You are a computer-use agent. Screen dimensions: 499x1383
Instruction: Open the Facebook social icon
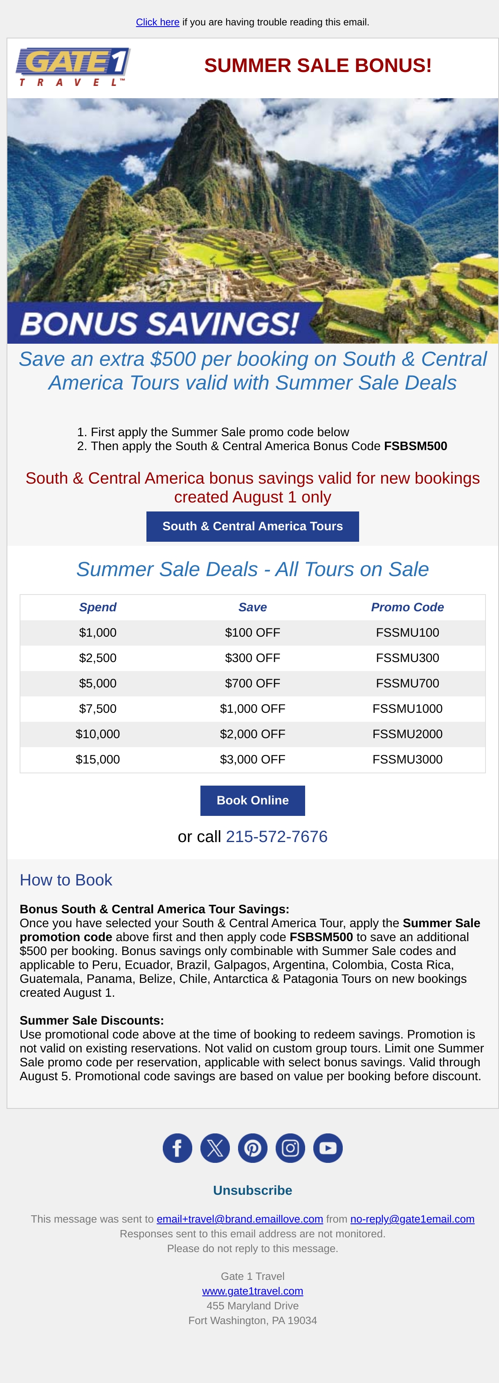(178, 1148)
